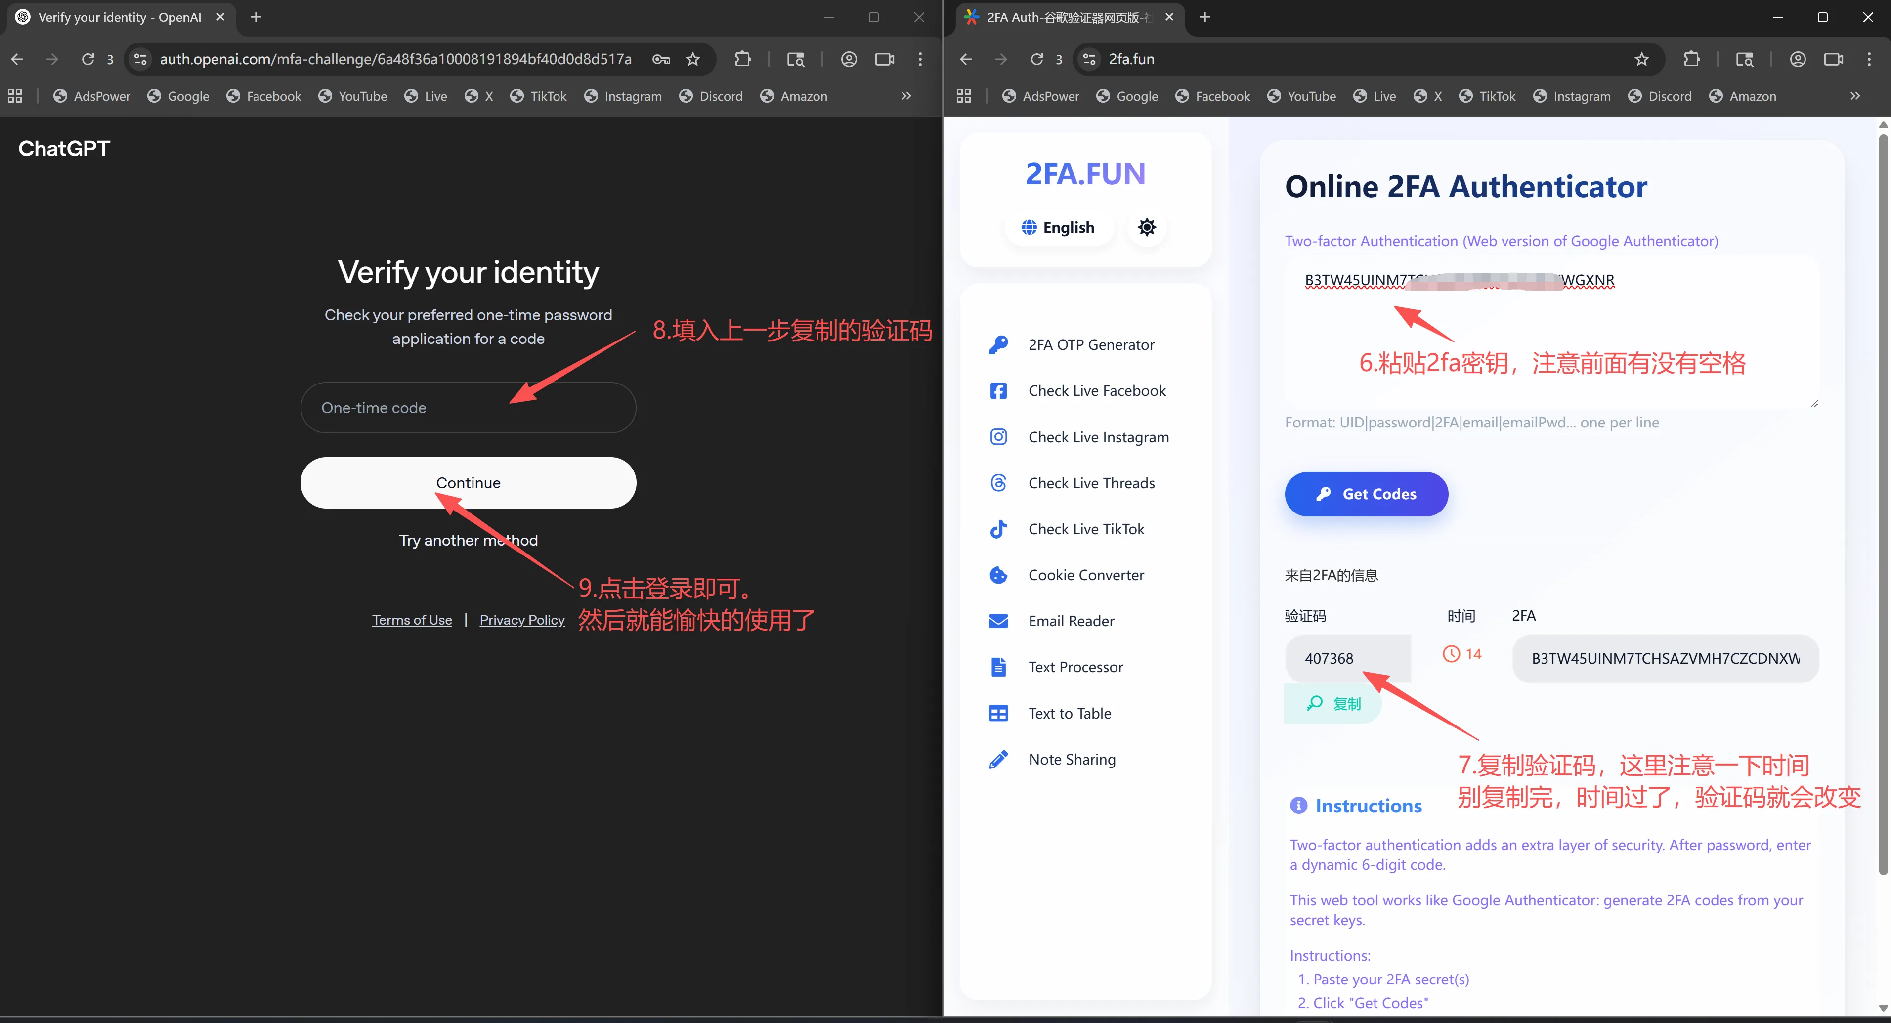The width and height of the screenshot is (1891, 1023).
Task: Bookmark the 2fa.fun page with the star
Action: point(1641,59)
